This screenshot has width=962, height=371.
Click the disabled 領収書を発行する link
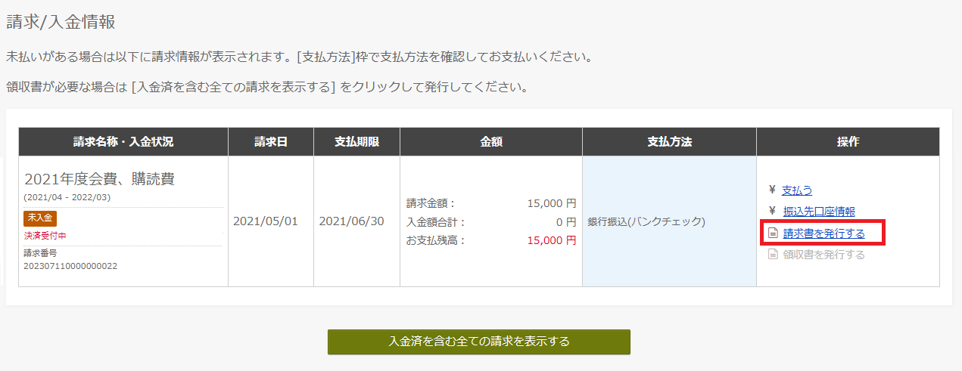[823, 255]
